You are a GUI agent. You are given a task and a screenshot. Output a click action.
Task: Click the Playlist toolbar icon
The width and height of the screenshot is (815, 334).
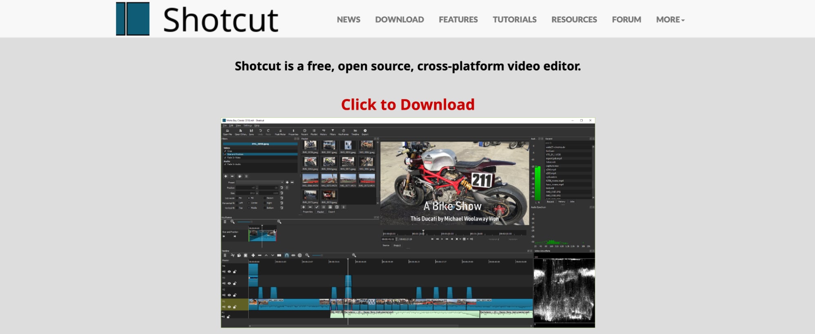[x=314, y=131]
